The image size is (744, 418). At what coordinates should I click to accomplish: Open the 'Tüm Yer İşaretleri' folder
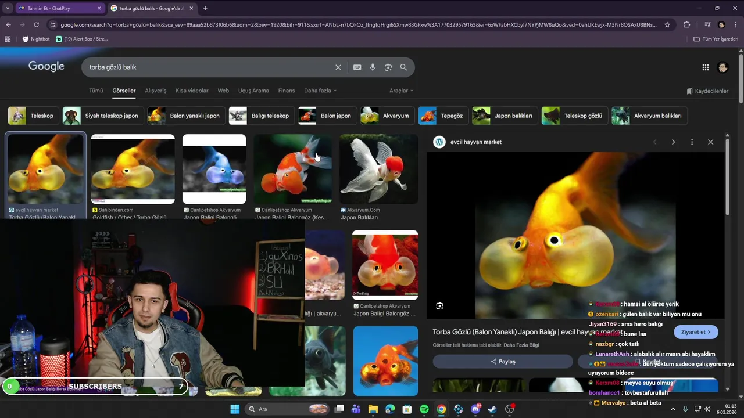point(716,39)
